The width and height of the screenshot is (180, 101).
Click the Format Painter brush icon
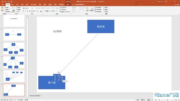pyautogui.click(x=5, y=12)
